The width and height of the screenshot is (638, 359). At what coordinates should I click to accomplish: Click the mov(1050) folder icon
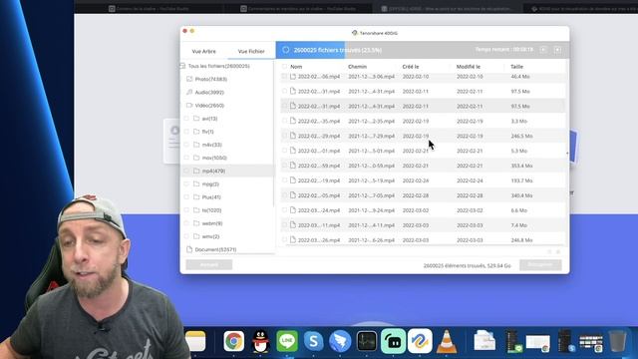point(196,158)
